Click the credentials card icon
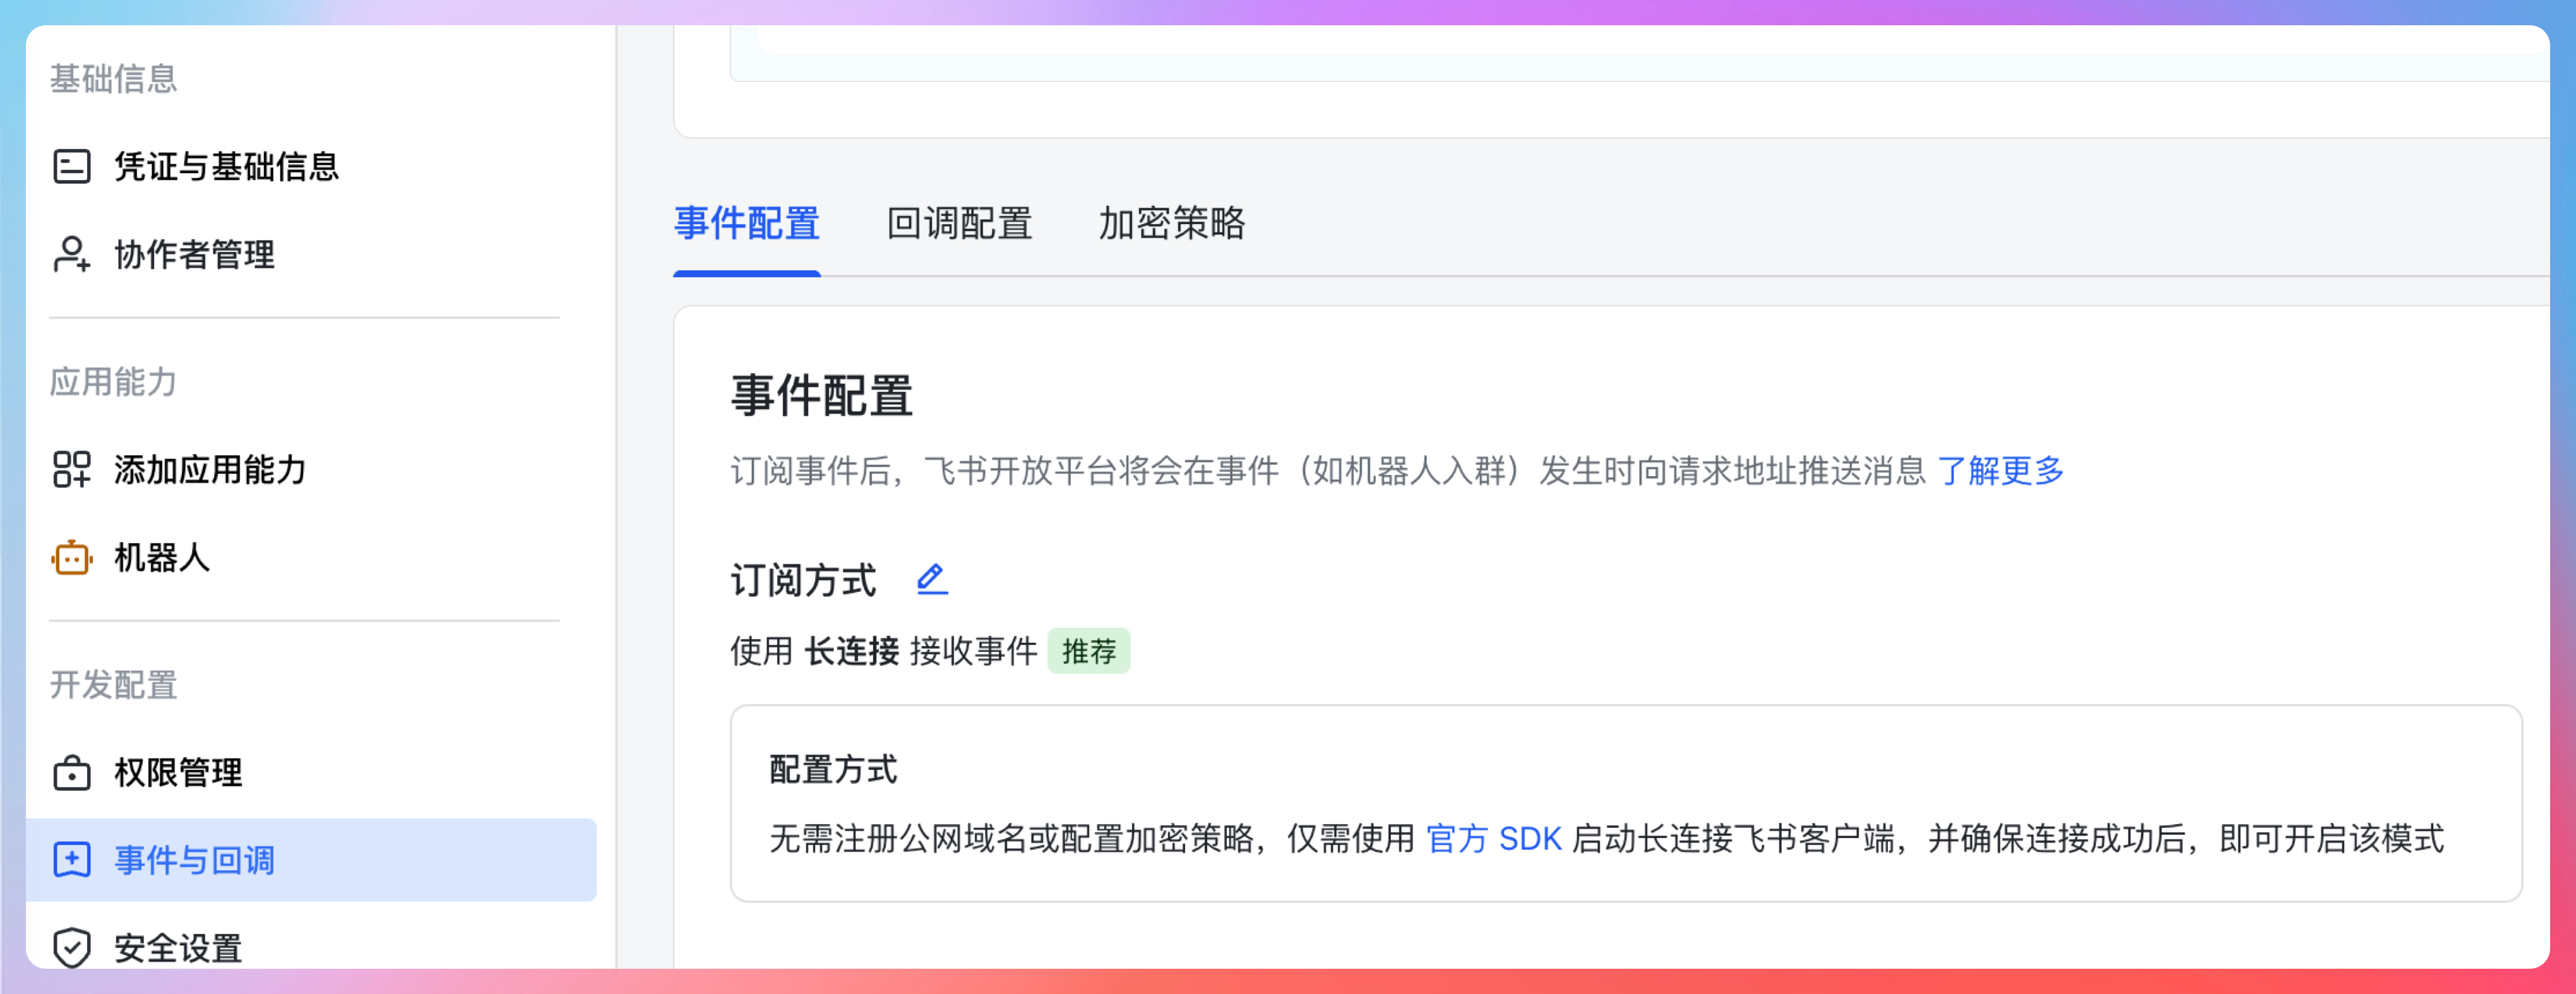 (71, 166)
